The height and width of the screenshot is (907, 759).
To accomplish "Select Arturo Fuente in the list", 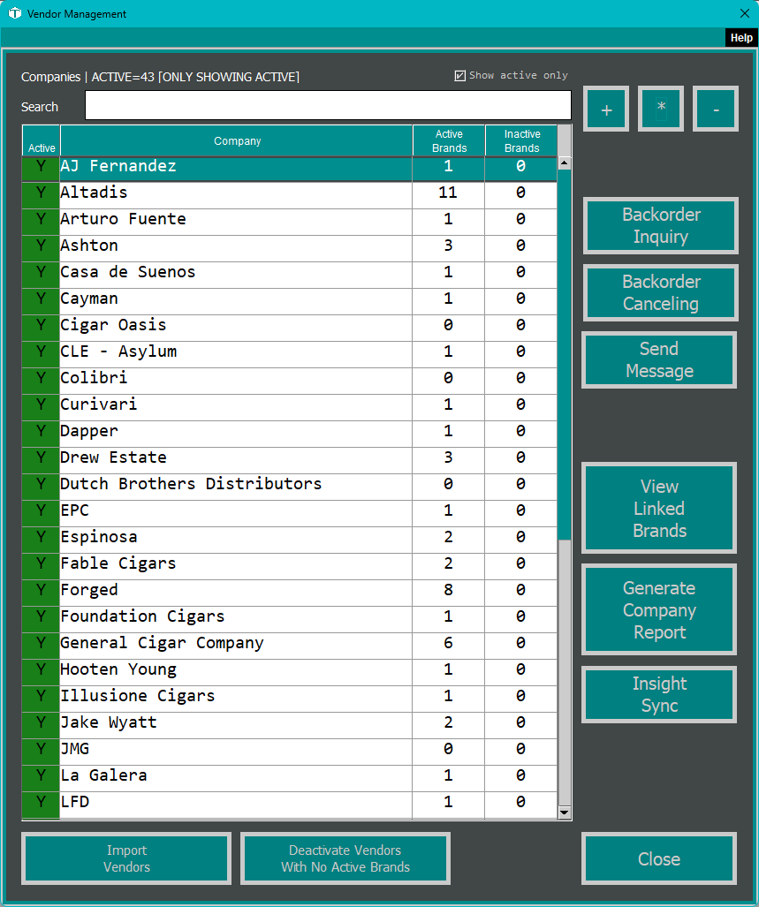I will pos(289,222).
